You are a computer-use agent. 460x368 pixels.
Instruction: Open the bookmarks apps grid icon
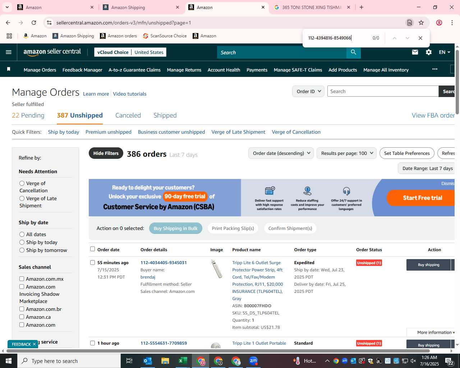coord(9,36)
